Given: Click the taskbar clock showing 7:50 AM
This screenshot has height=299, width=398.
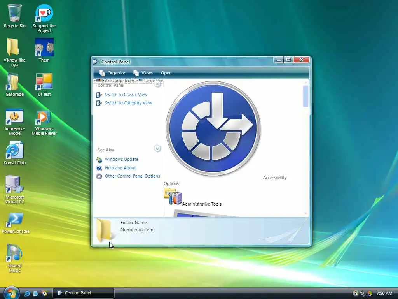Looking at the screenshot, I should click(x=384, y=293).
